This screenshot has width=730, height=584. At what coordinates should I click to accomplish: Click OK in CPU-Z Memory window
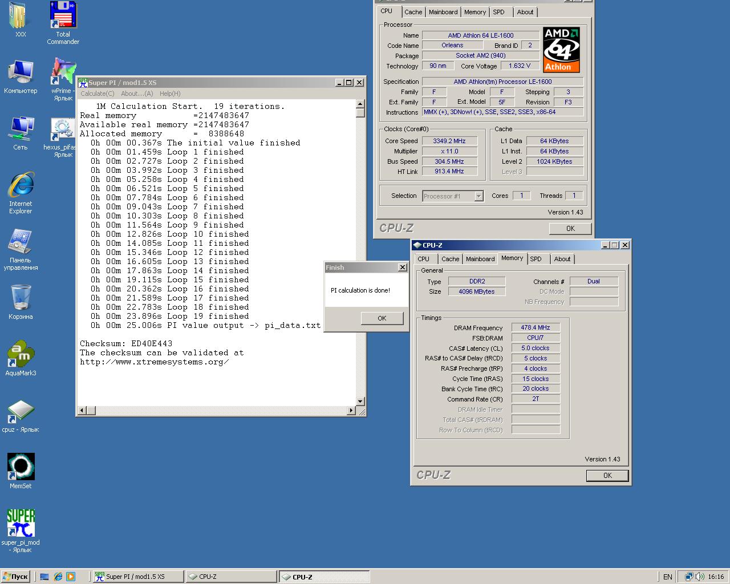pos(607,475)
